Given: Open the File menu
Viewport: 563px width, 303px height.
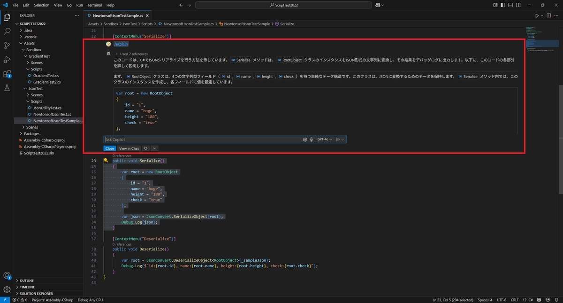Looking at the screenshot, I should click(x=15, y=5).
